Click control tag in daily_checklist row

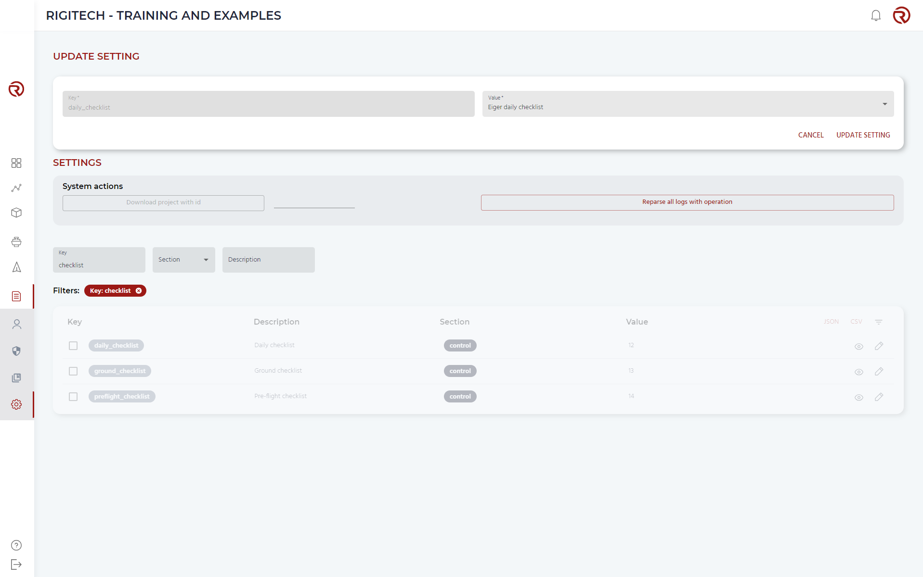point(460,345)
